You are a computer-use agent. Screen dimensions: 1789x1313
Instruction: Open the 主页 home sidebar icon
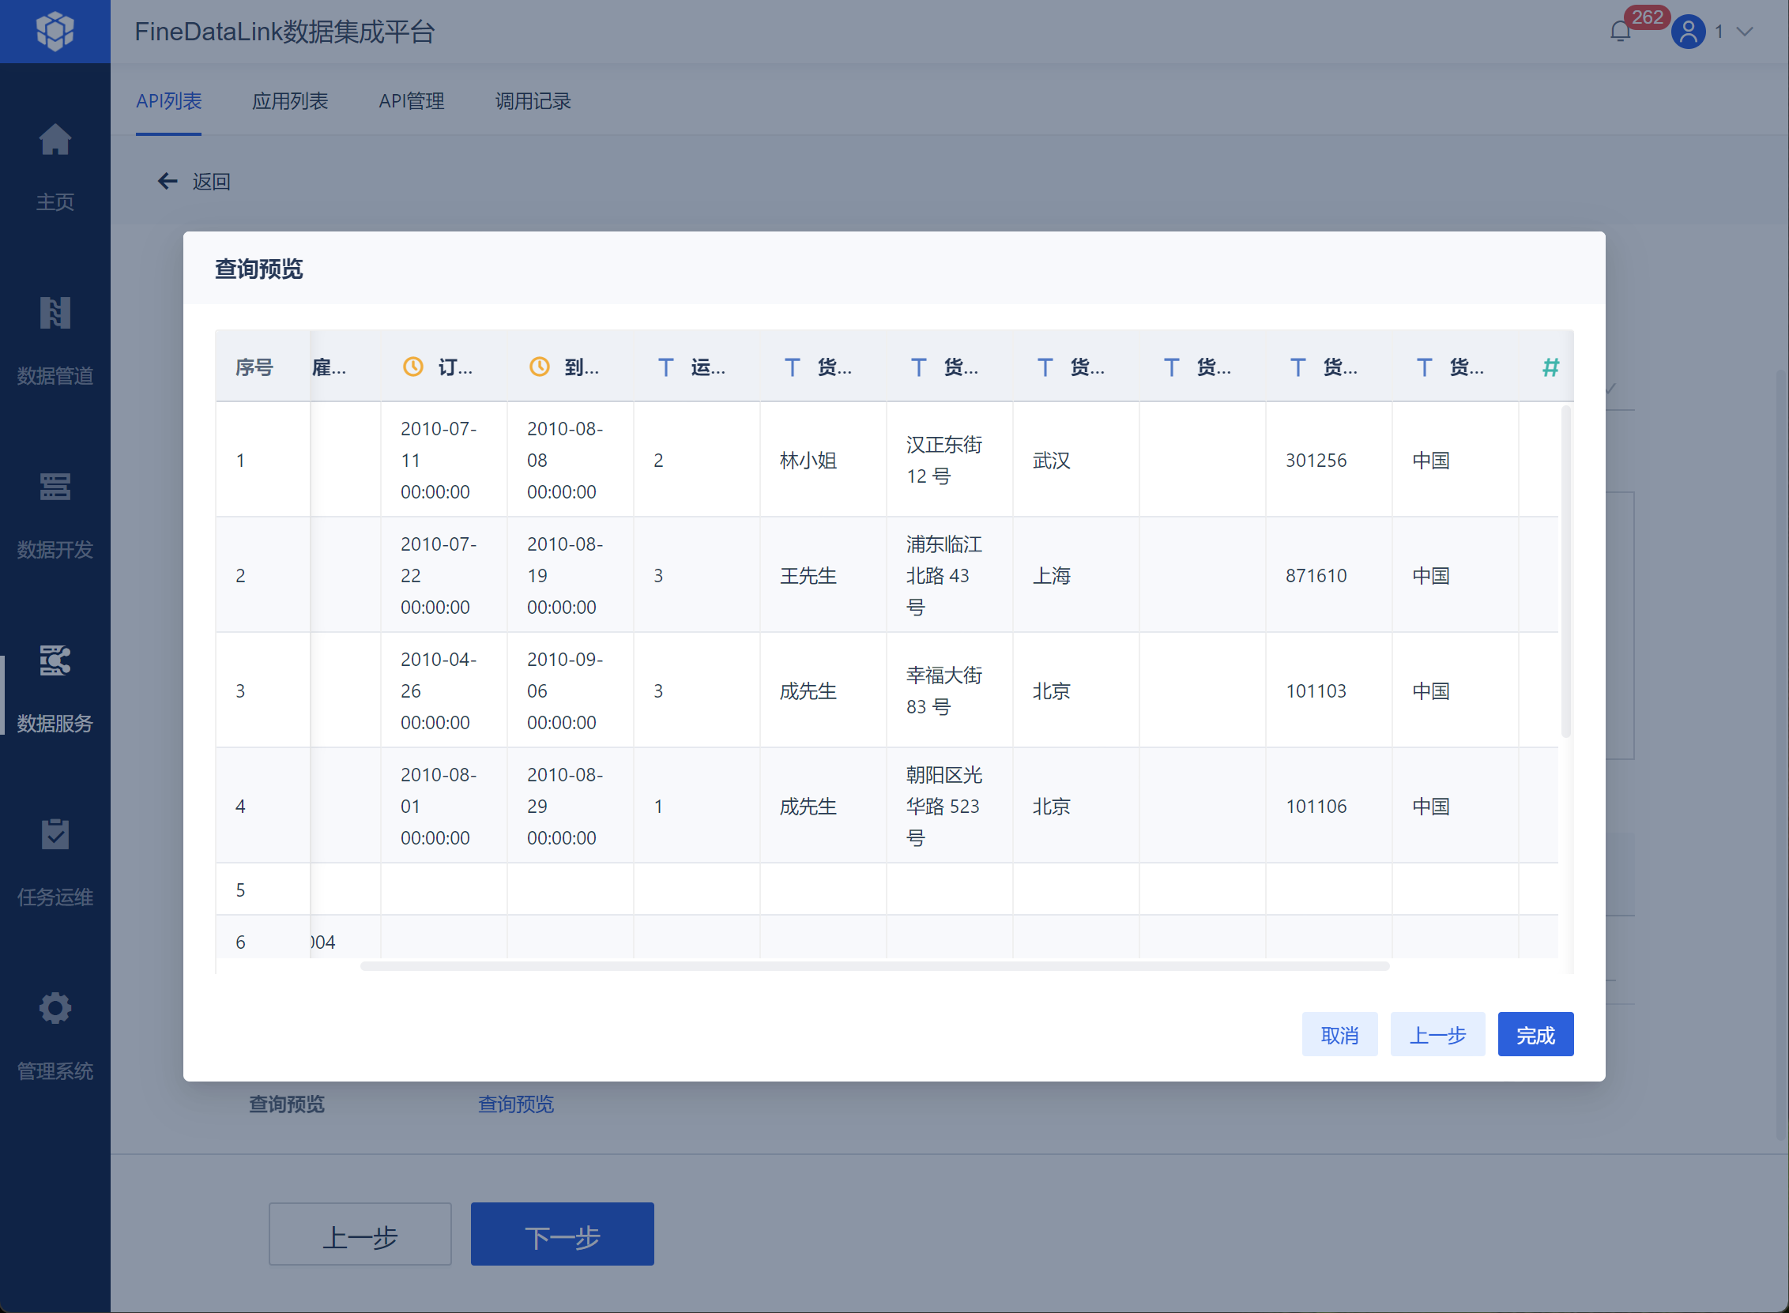pyautogui.click(x=55, y=141)
